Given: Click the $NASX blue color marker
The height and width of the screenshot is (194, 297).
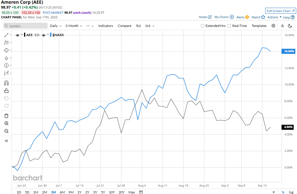Looking at the screenshot, I should [x=51, y=35].
